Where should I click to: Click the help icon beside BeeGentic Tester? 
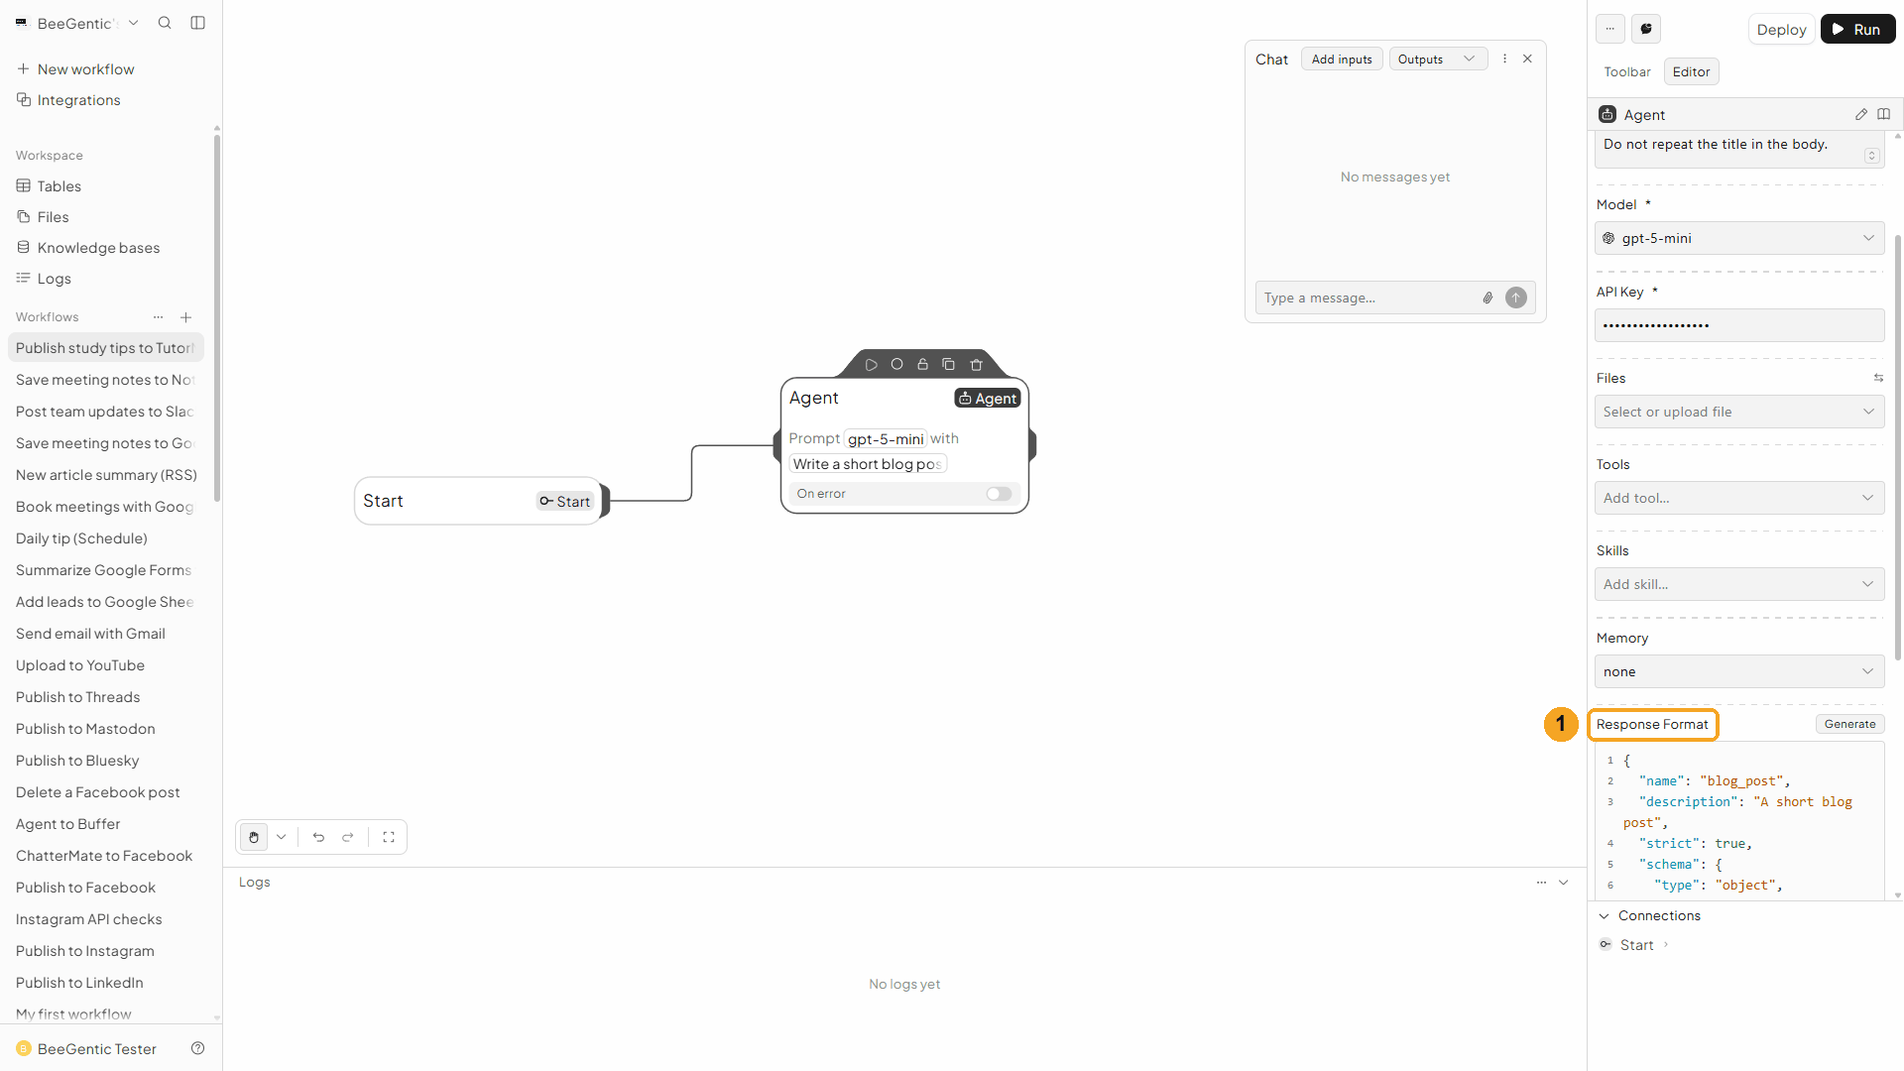[x=197, y=1048]
